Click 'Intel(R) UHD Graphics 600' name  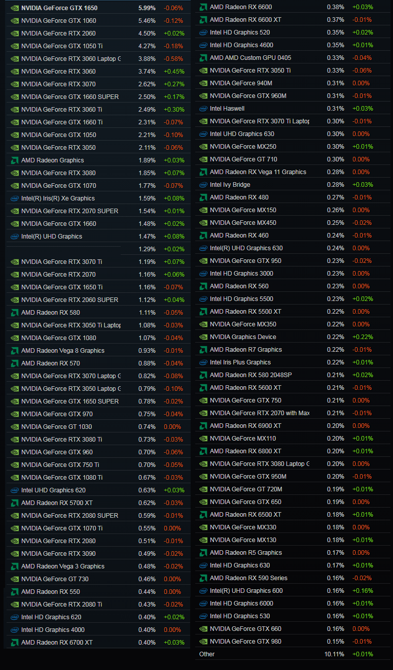(246, 591)
